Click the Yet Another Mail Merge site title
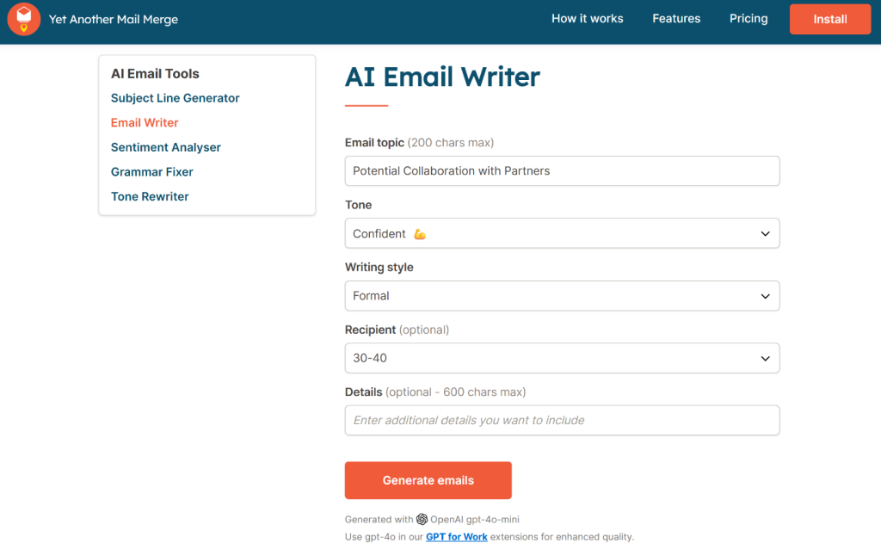Viewport: 881px width, 543px height. 114,19
